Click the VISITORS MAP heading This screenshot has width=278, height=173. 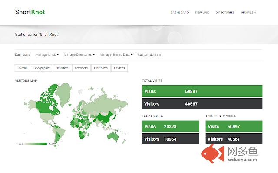point(26,81)
